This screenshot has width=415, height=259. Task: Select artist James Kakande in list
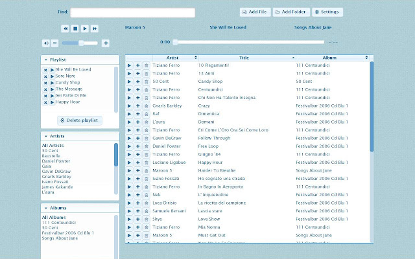57,187
